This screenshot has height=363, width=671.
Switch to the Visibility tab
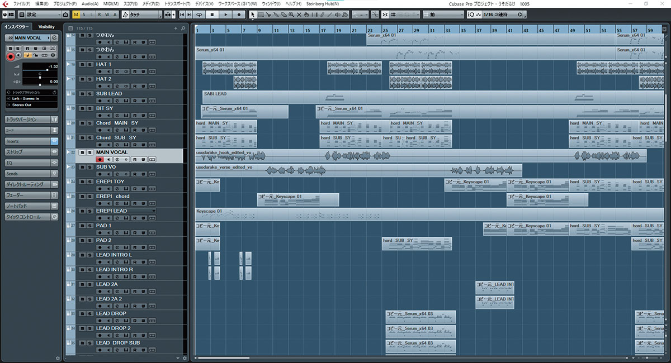pyautogui.click(x=46, y=27)
